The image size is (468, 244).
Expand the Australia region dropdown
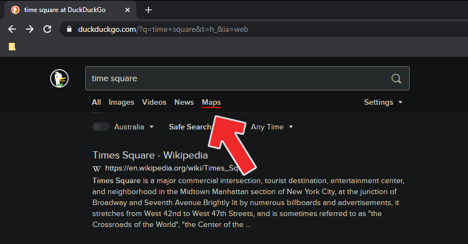coord(134,127)
